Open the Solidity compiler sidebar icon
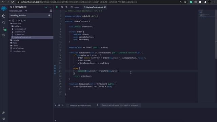Screen dimensions: 217x122 [x=4, y=29]
